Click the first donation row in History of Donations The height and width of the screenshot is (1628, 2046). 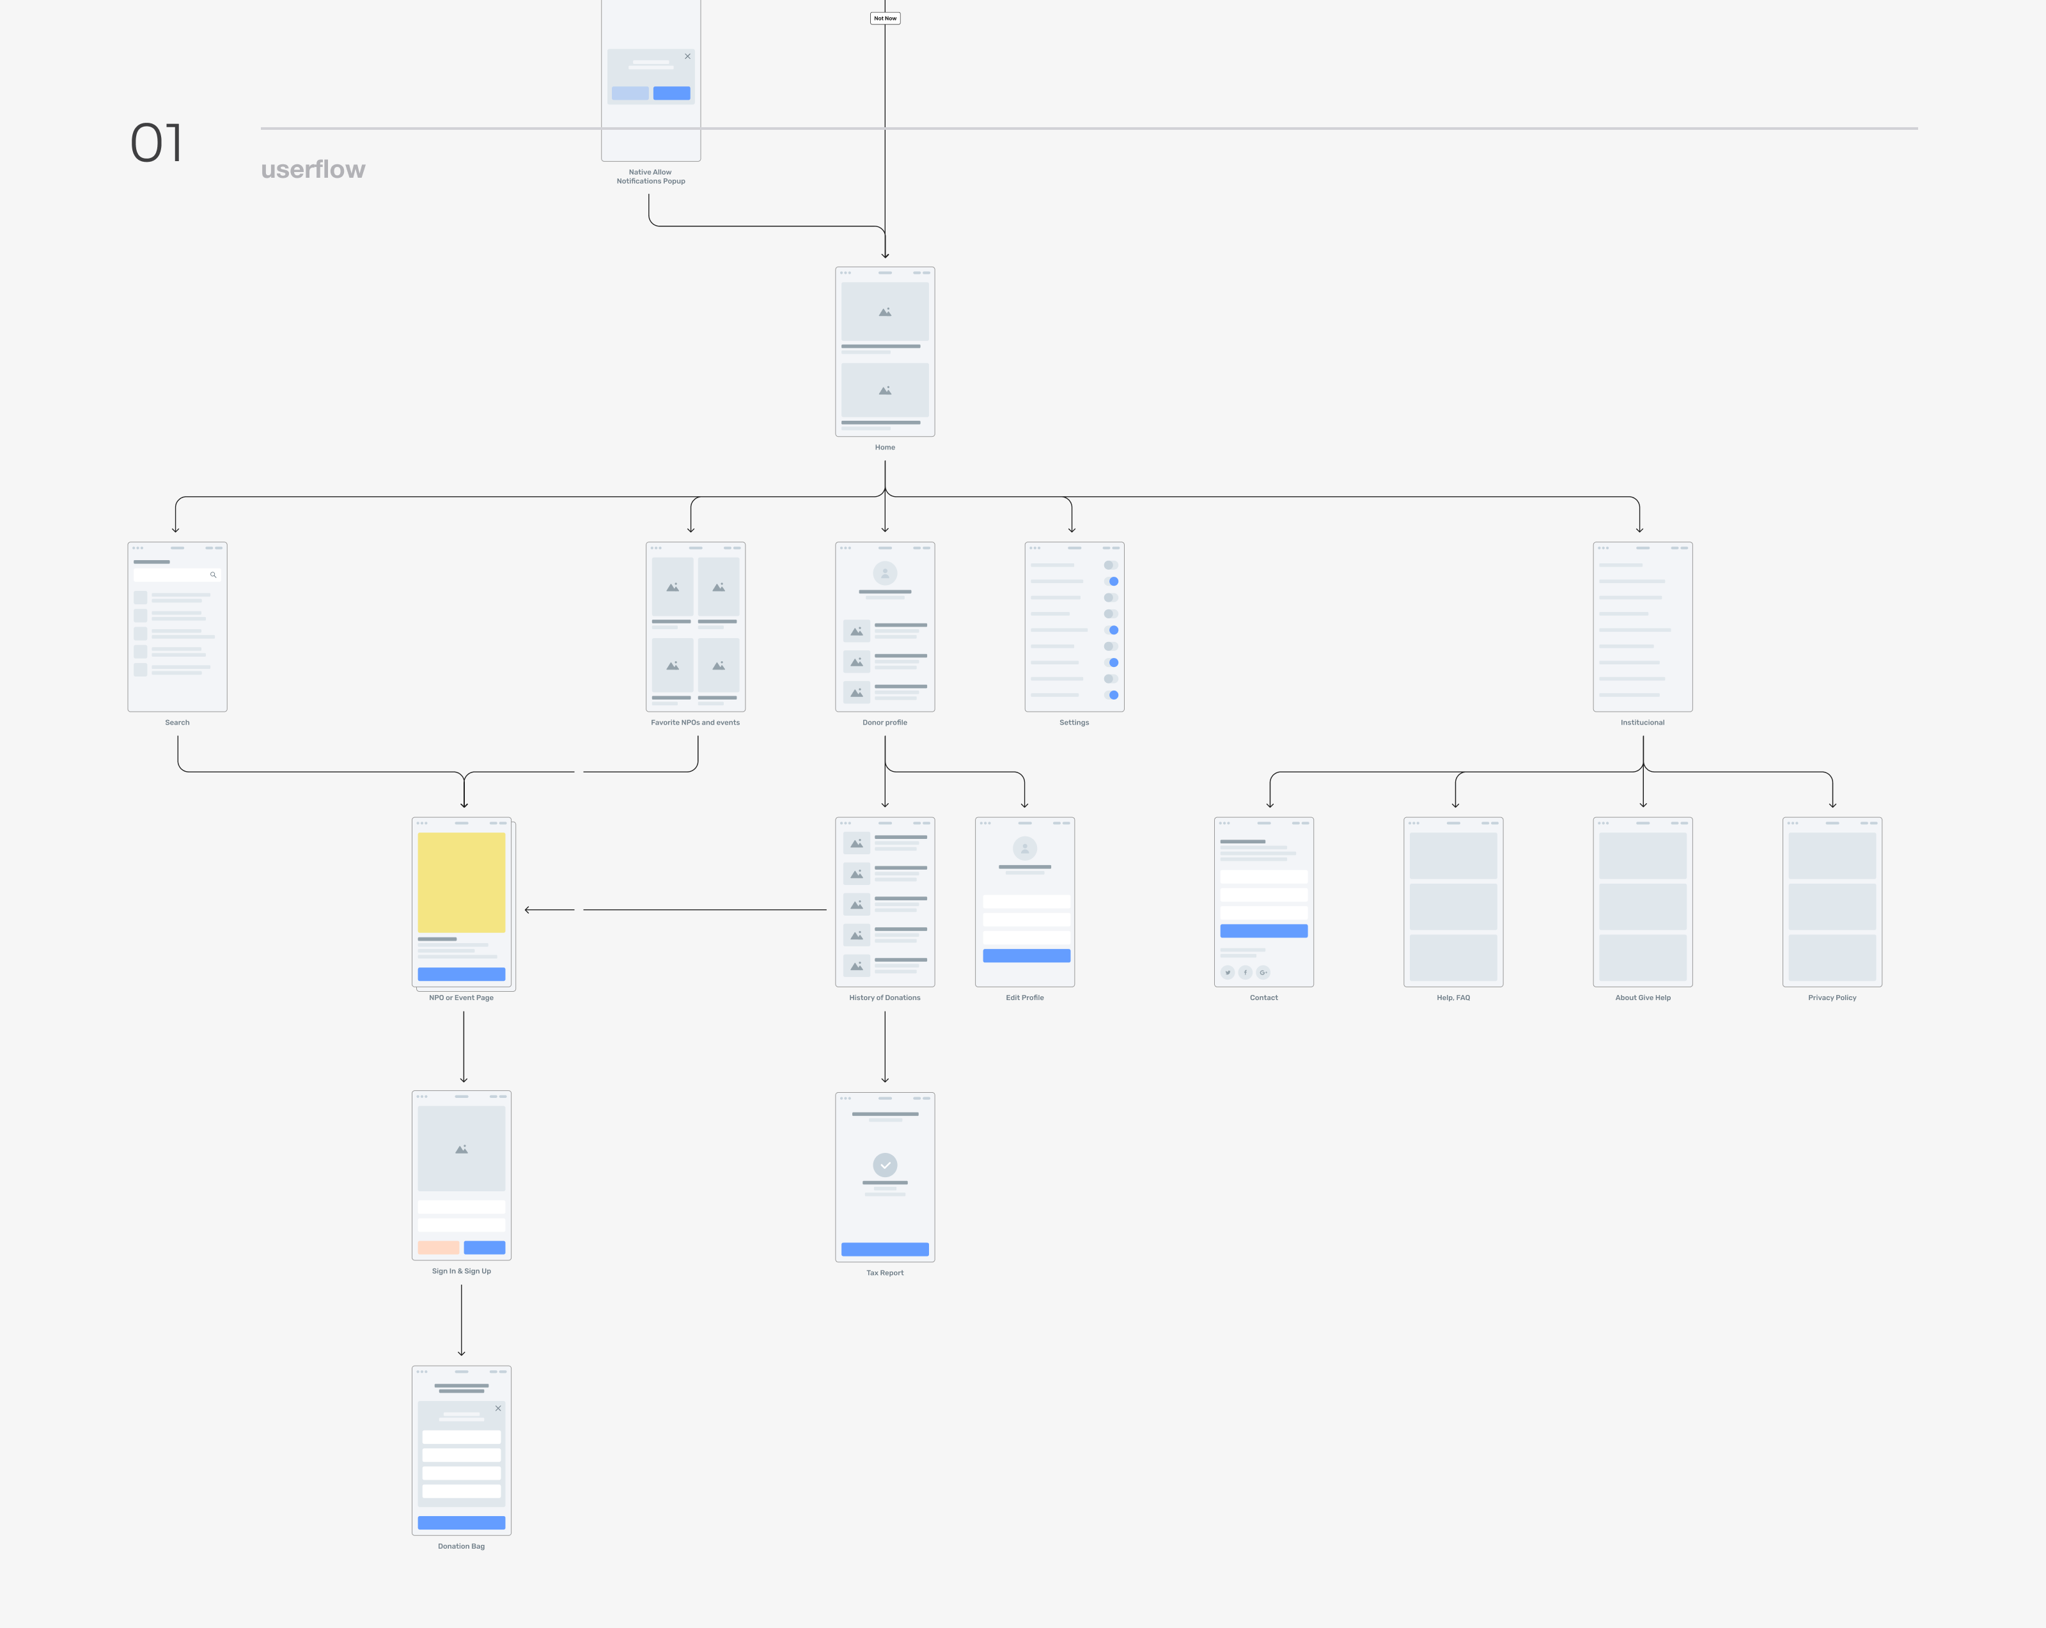pos(886,843)
